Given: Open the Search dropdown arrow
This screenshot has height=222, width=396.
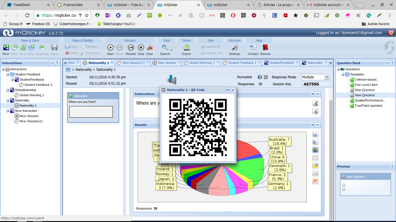Looking at the screenshot, I should click(171, 50).
